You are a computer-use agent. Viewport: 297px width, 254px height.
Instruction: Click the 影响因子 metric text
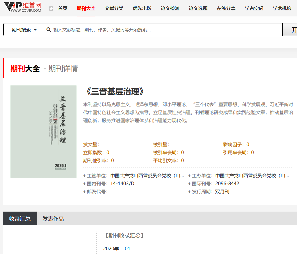click(x=236, y=145)
